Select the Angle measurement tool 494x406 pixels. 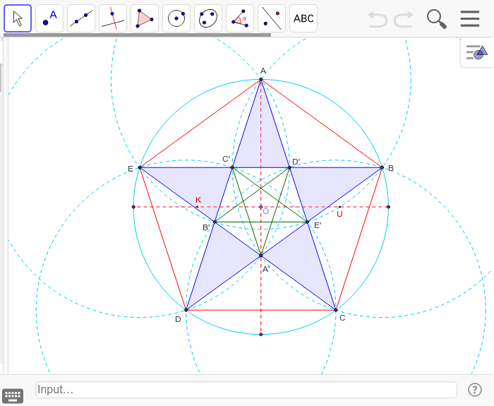[240, 18]
